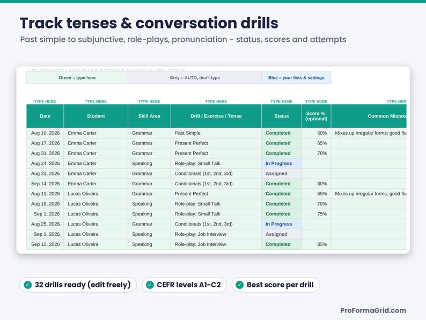The image size is (426, 320).
Task: Click TYPE HERE label above Status column
Action: [x=282, y=101]
